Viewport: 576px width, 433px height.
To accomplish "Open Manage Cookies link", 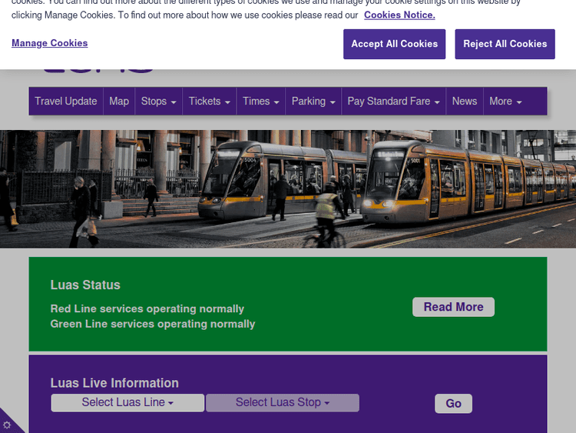I will [50, 43].
